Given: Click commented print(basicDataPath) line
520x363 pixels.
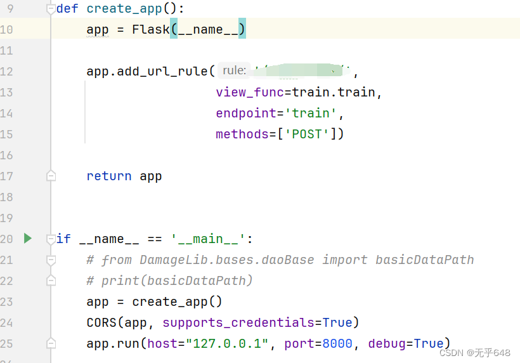Looking at the screenshot, I should [x=169, y=280].
